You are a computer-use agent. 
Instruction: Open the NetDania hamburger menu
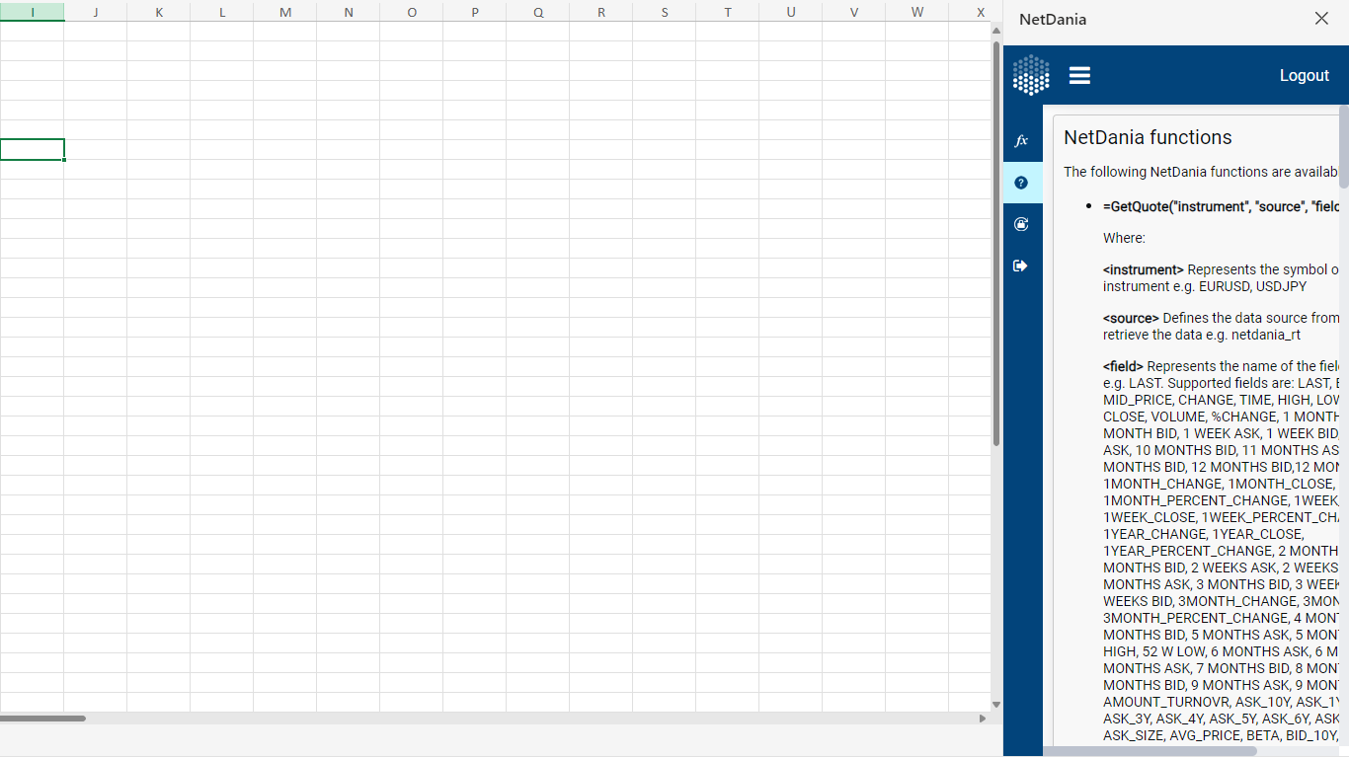click(1079, 76)
